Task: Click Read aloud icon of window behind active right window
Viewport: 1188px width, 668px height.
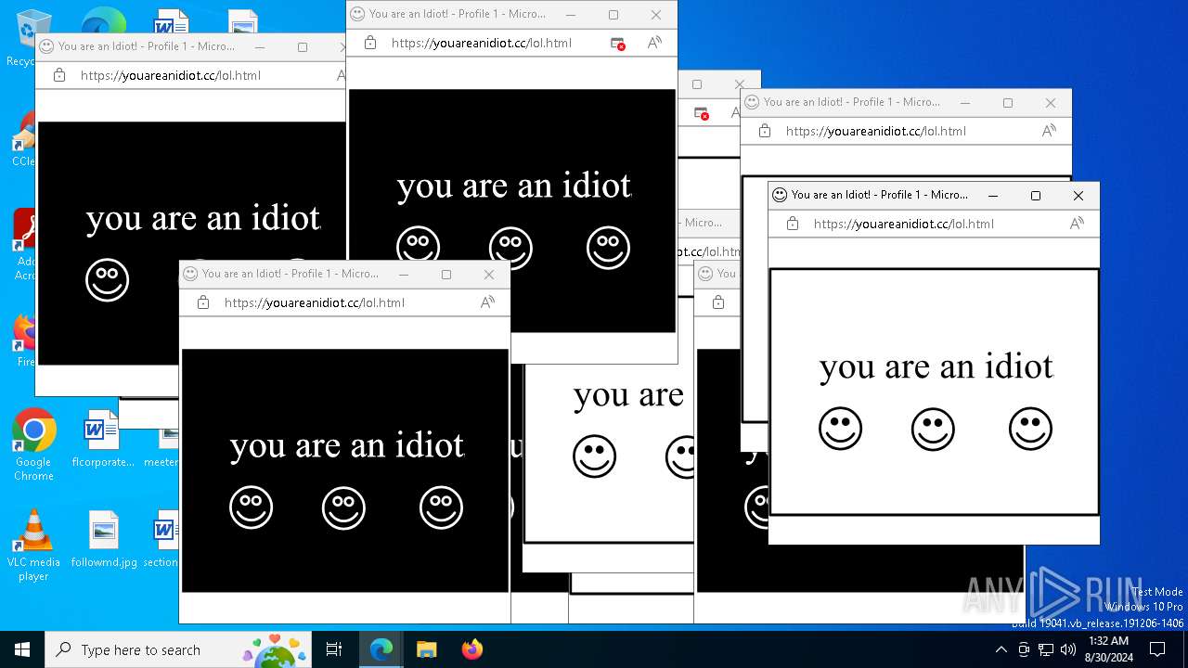Action: click(x=1049, y=131)
